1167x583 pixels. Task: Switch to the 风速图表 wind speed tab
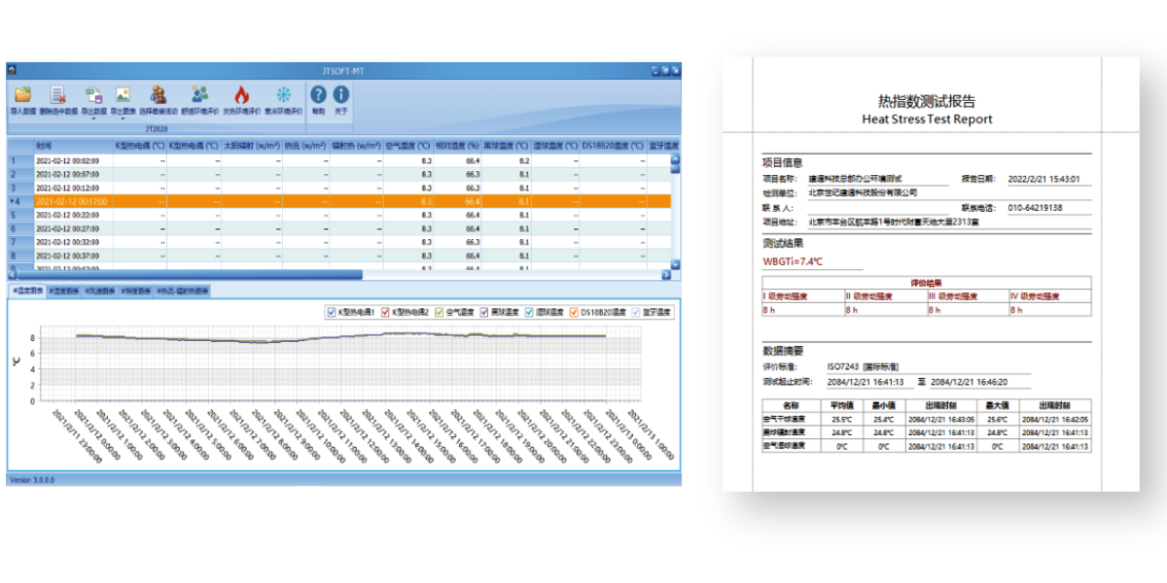(100, 291)
